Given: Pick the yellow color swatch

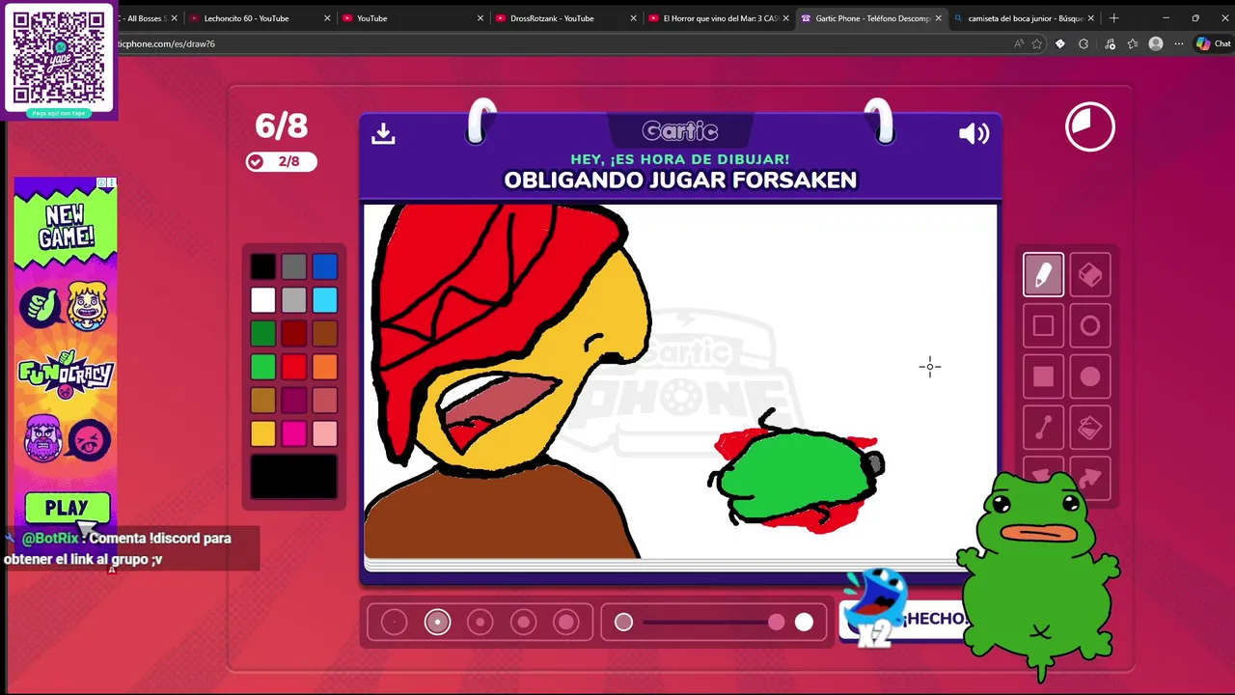Looking at the screenshot, I should tap(263, 433).
